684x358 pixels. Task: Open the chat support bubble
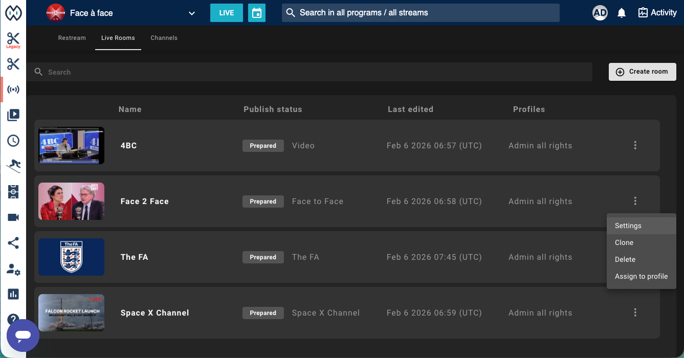[x=23, y=335]
